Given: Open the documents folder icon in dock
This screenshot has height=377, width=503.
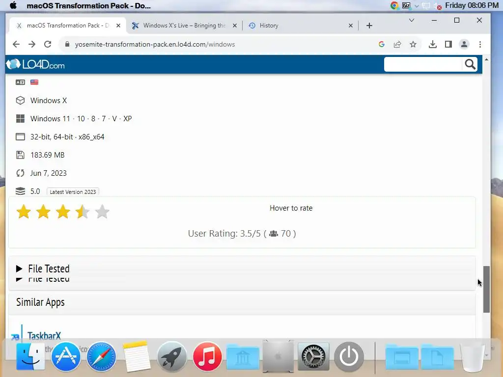Looking at the screenshot, I should pyautogui.click(x=437, y=357).
